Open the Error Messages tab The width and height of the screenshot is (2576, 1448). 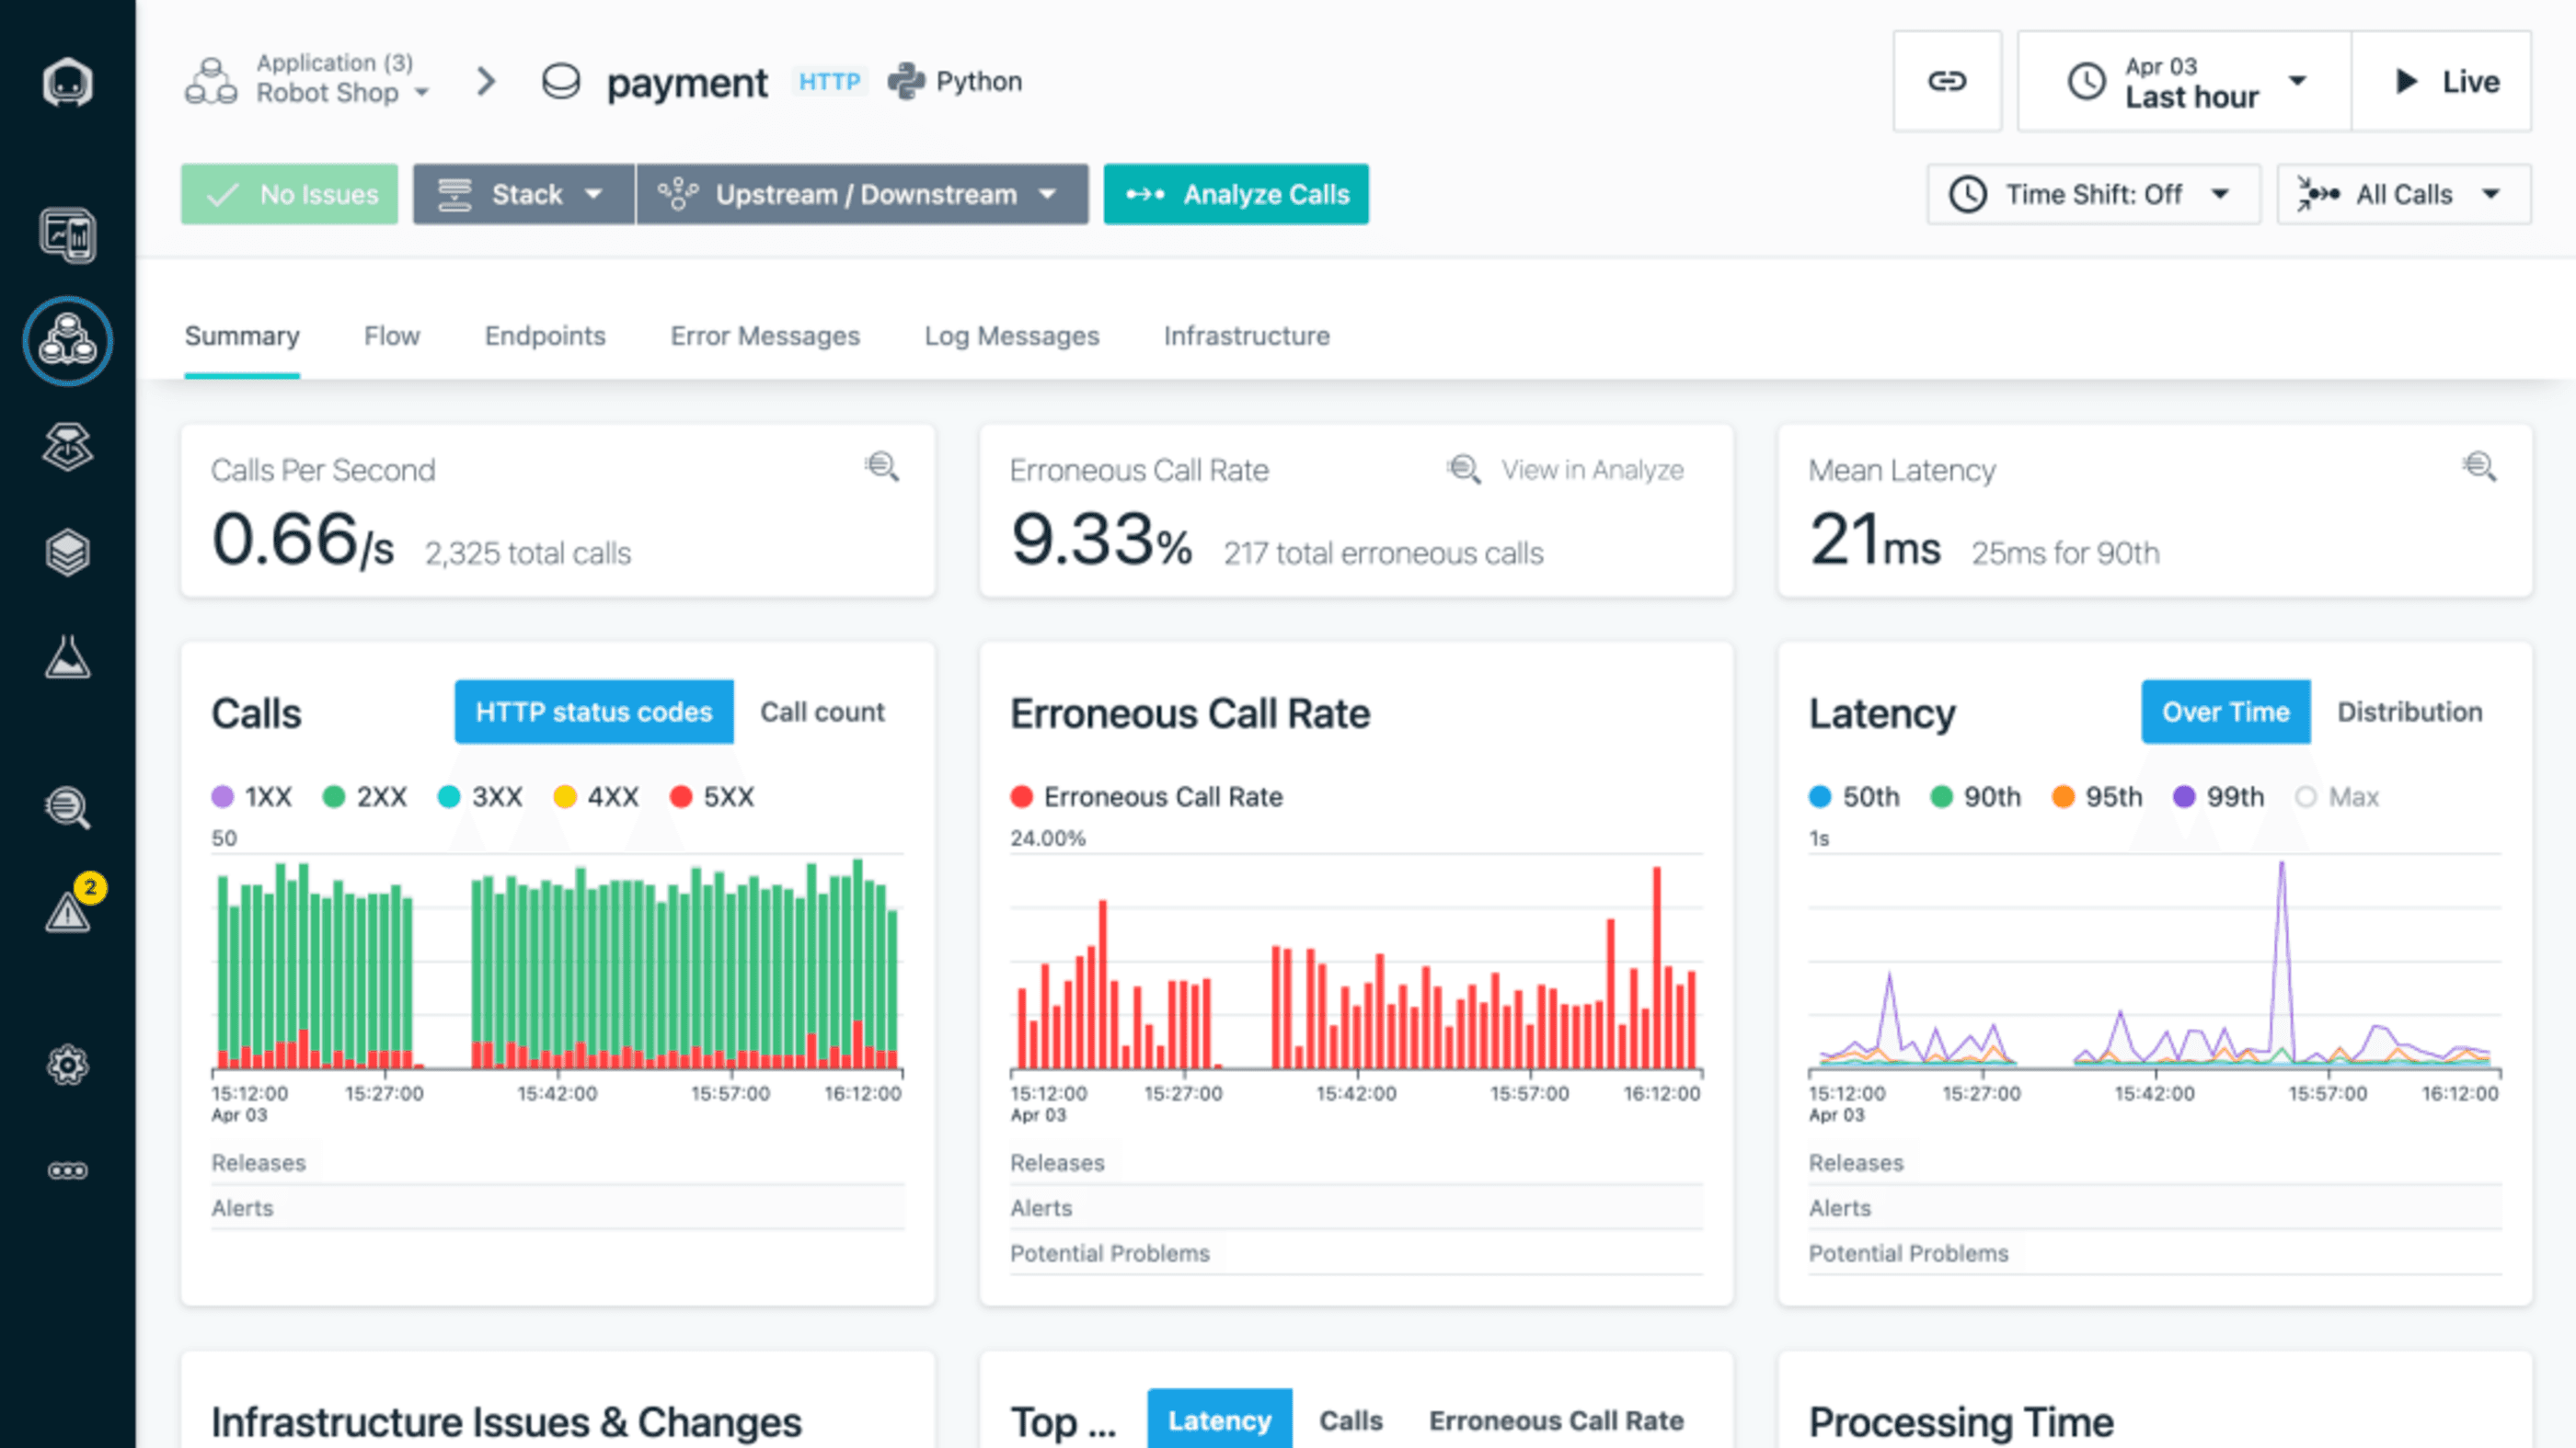point(764,336)
